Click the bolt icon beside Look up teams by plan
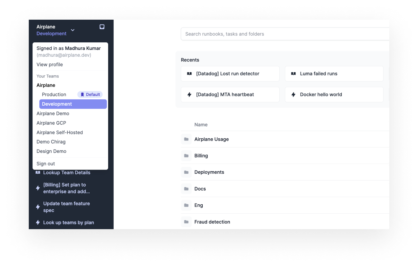 [38, 222]
